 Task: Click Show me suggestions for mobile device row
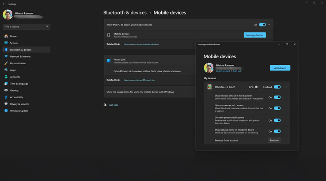(150, 92)
